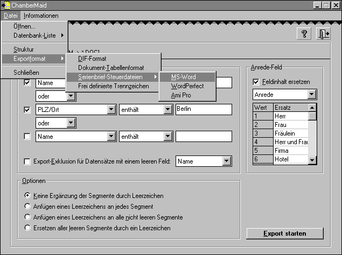Uncheck the PLZ/Ort filter row checkbox
The image size is (342, 255).
click(27, 110)
